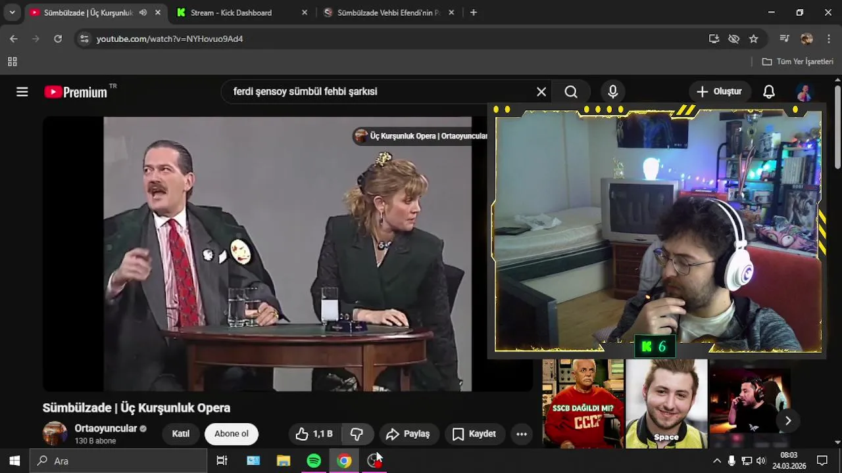Viewport: 842px width, 473px height.
Task: Click the address bar URL
Action: coord(170,39)
